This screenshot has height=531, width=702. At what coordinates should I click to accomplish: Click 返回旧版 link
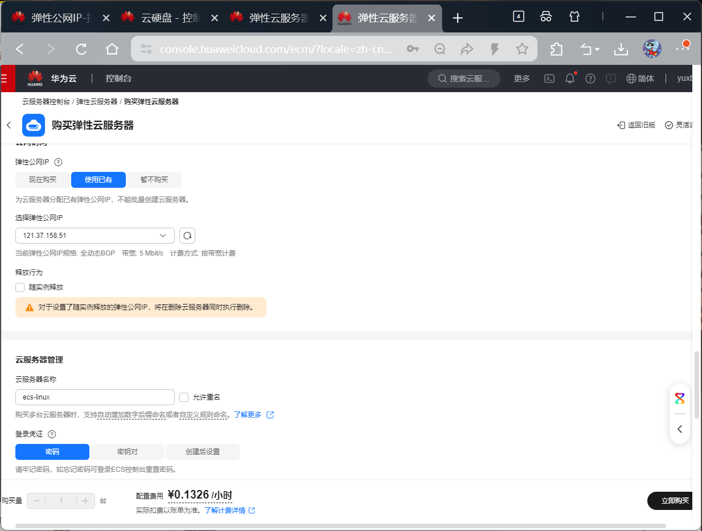[x=636, y=125]
